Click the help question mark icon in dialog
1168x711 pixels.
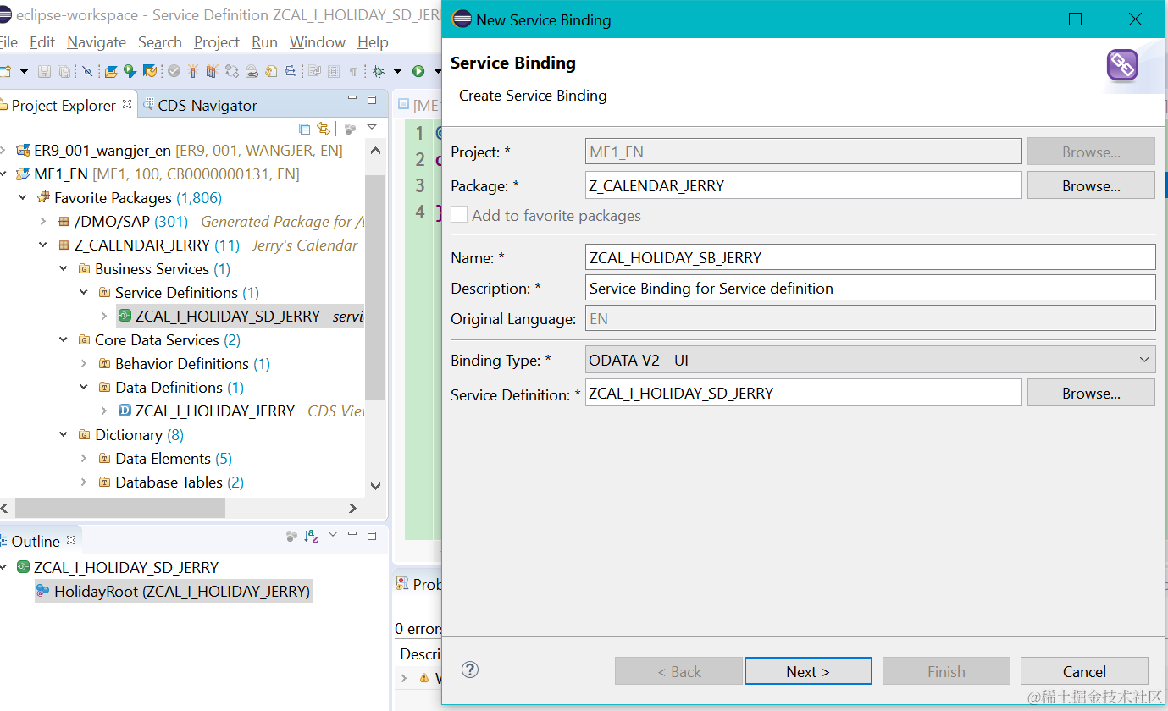tap(470, 670)
